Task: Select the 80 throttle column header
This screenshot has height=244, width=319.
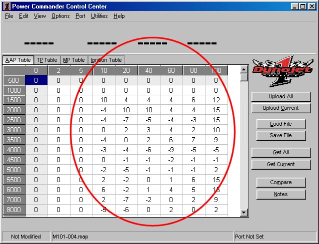Action: 193,70
